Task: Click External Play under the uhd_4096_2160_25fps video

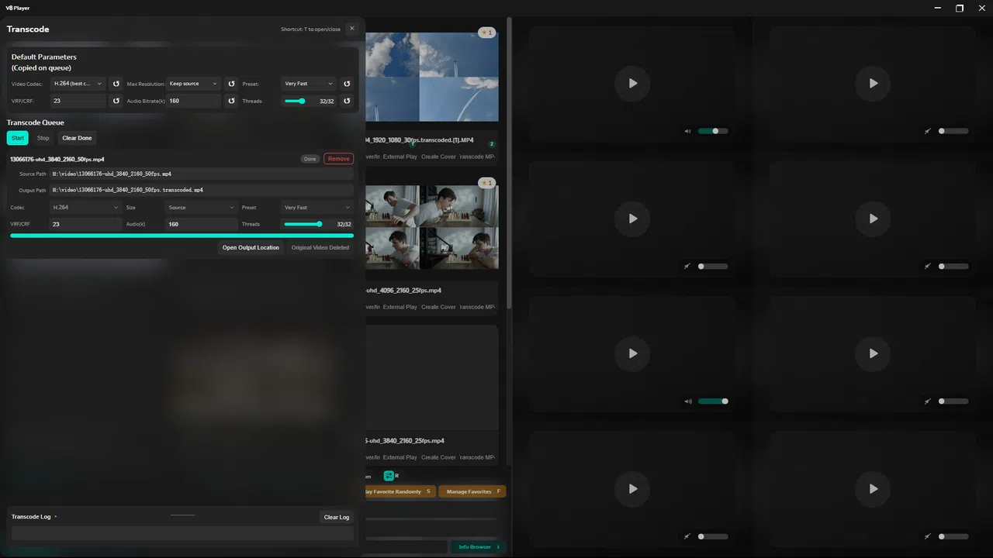Action: point(400,307)
